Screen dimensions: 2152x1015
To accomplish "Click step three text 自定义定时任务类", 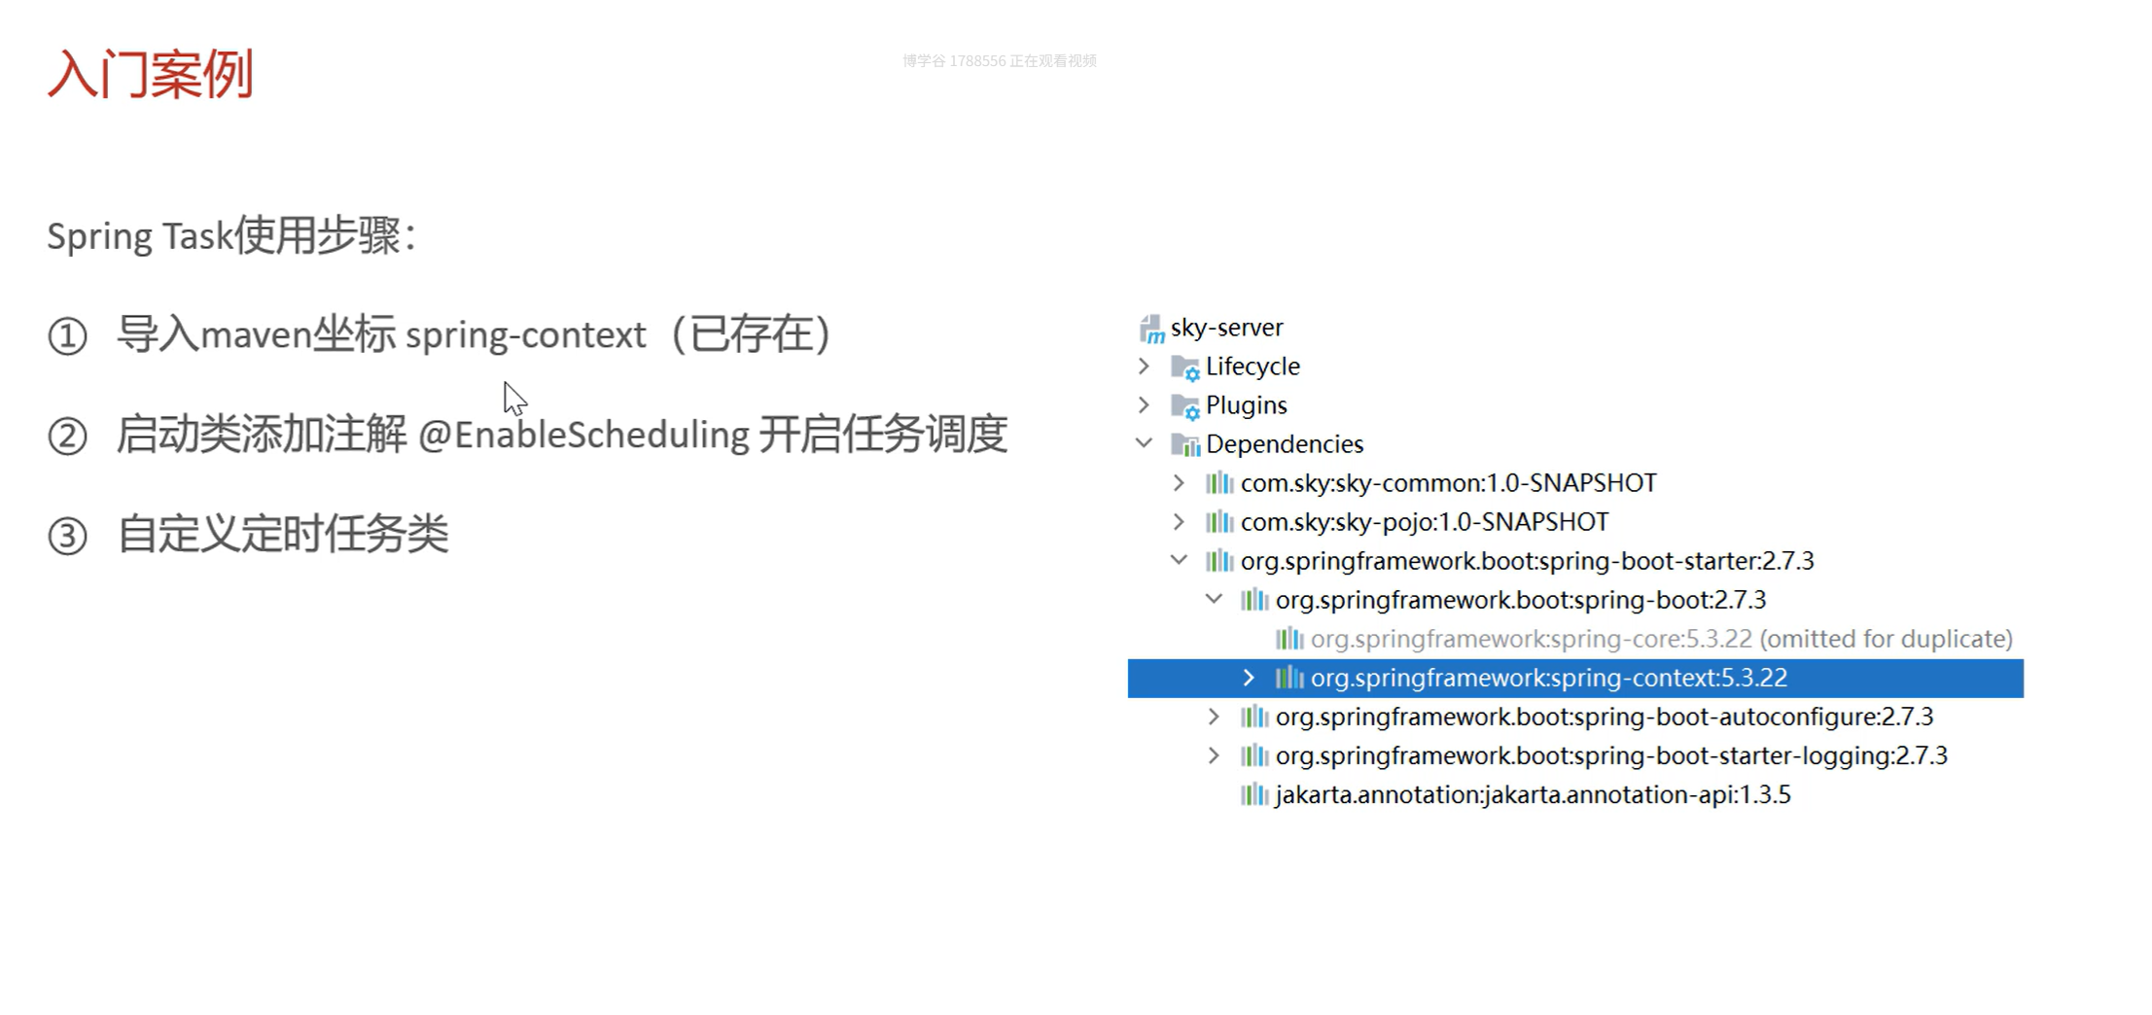I will click(x=283, y=534).
